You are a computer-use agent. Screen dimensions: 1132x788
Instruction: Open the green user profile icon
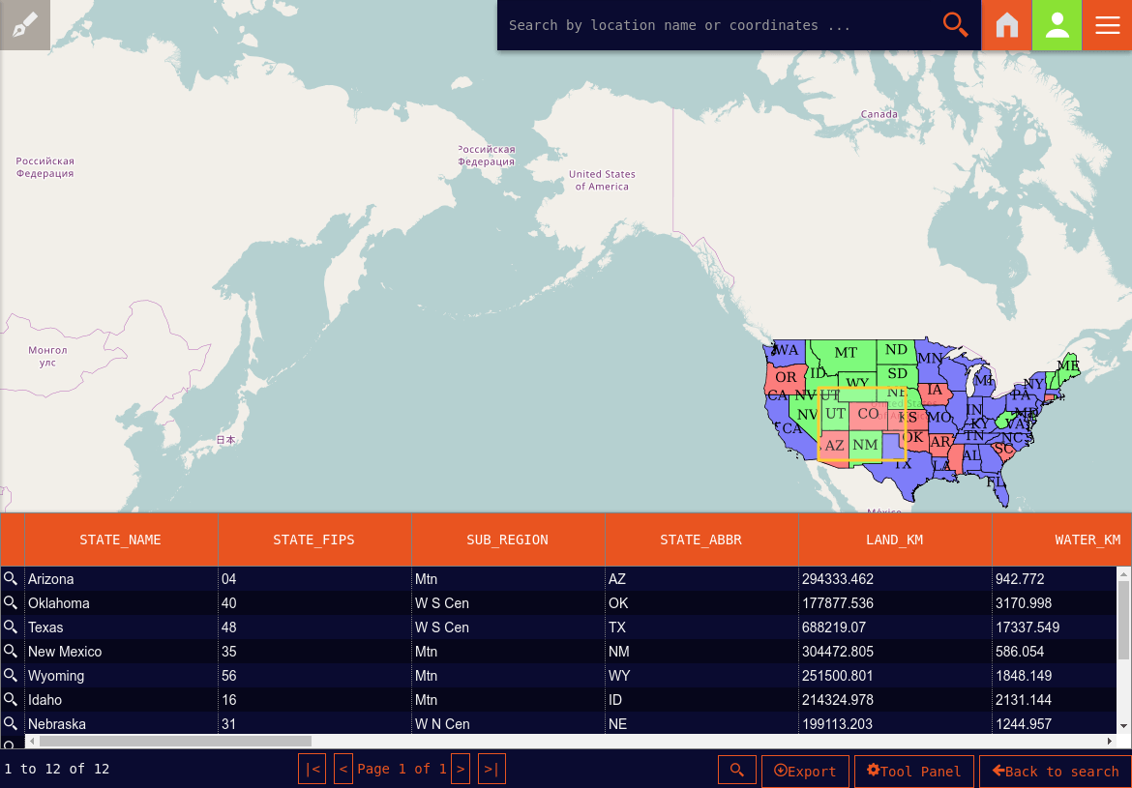click(x=1058, y=25)
